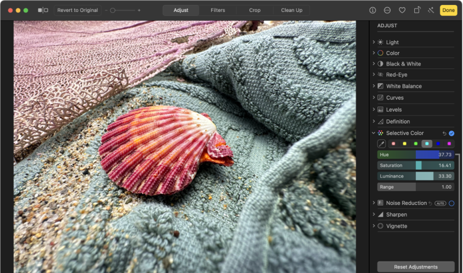Click the Info icon in toolbar
Viewport: 463px width, 273px height.
pyautogui.click(x=372, y=10)
